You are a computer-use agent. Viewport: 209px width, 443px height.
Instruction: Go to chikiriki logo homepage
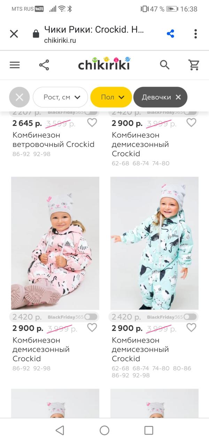(x=104, y=65)
